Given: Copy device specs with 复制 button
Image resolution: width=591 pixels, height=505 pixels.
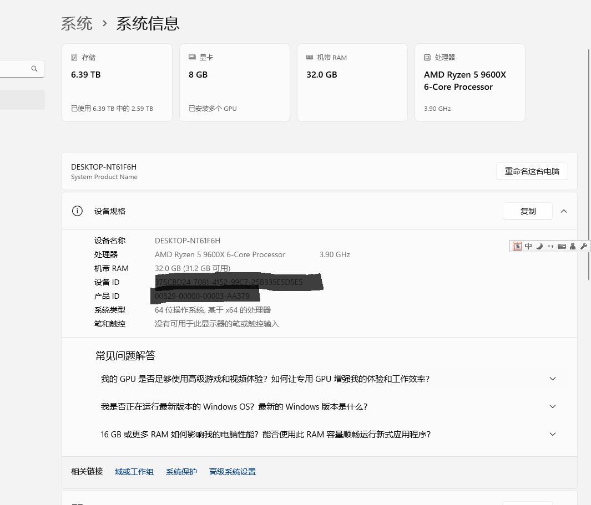Looking at the screenshot, I should coord(528,211).
